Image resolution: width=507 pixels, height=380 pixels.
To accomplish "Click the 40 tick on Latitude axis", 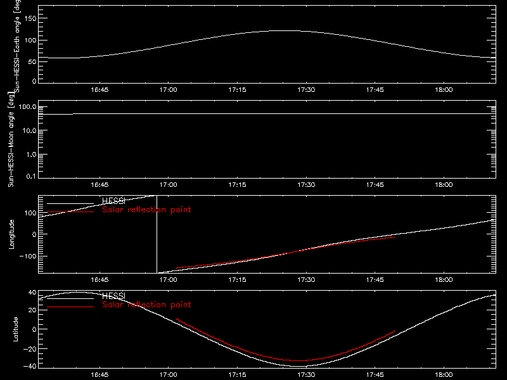I will [32, 293].
